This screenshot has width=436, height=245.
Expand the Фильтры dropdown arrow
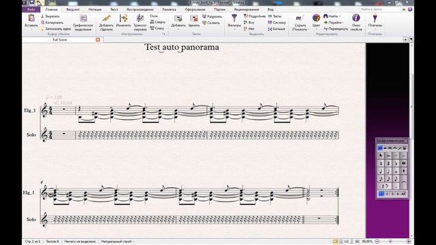coord(234,29)
